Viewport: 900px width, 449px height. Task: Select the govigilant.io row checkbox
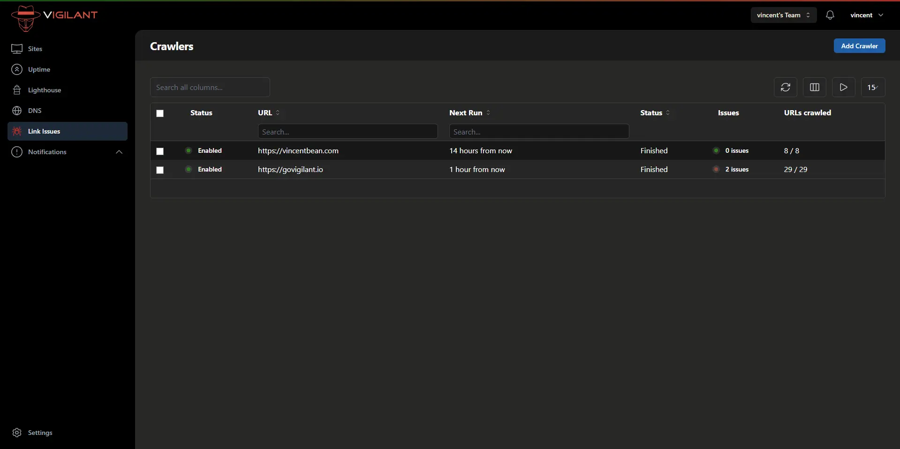pyautogui.click(x=160, y=170)
